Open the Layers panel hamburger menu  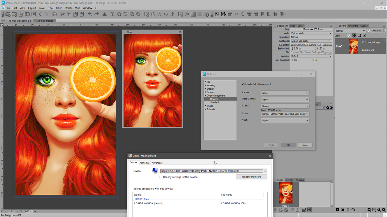click(384, 26)
